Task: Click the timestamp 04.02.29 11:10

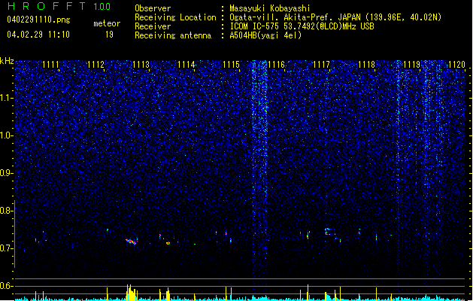Action: [38, 35]
